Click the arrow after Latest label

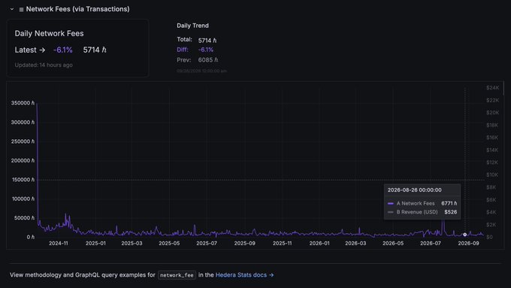42,50
